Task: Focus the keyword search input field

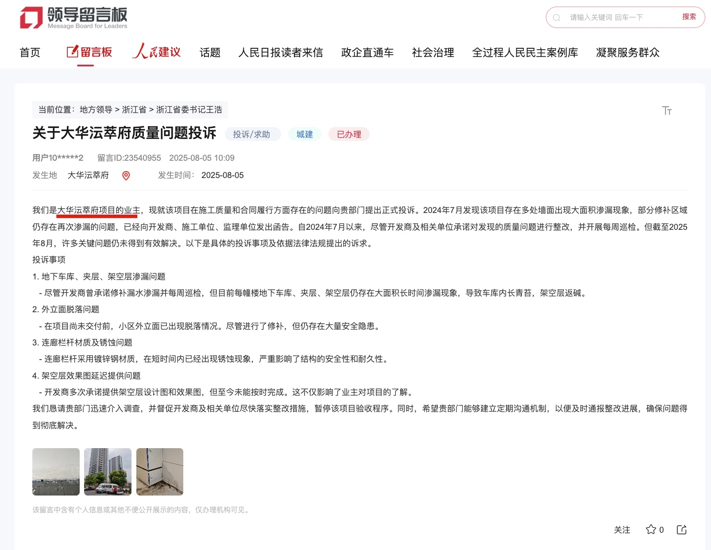Action: pos(620,17)
